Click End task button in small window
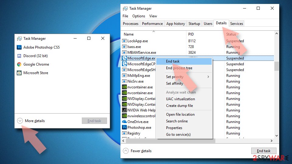Viewport: 292px width, 164px height. 94,121
